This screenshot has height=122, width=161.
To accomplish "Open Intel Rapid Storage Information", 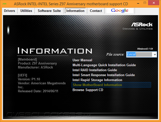I will pos(97,80).
